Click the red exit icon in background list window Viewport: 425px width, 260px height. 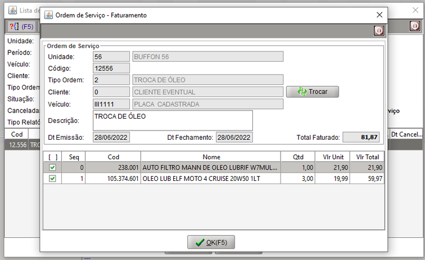414,26
